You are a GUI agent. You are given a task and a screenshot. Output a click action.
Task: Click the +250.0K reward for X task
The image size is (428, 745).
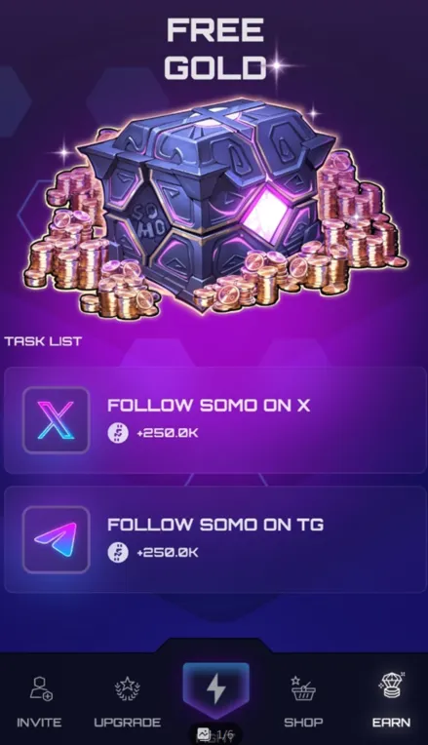168,433
